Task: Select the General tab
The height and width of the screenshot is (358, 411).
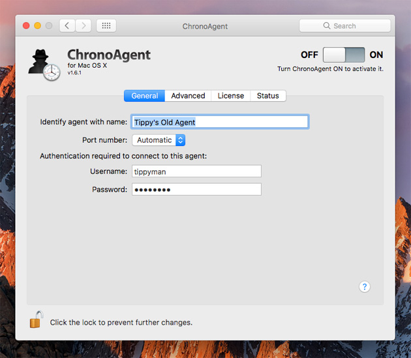Action: tap(144, 96)
